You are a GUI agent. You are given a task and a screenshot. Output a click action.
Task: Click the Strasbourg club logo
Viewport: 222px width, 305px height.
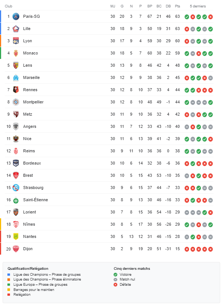(16, 188)
